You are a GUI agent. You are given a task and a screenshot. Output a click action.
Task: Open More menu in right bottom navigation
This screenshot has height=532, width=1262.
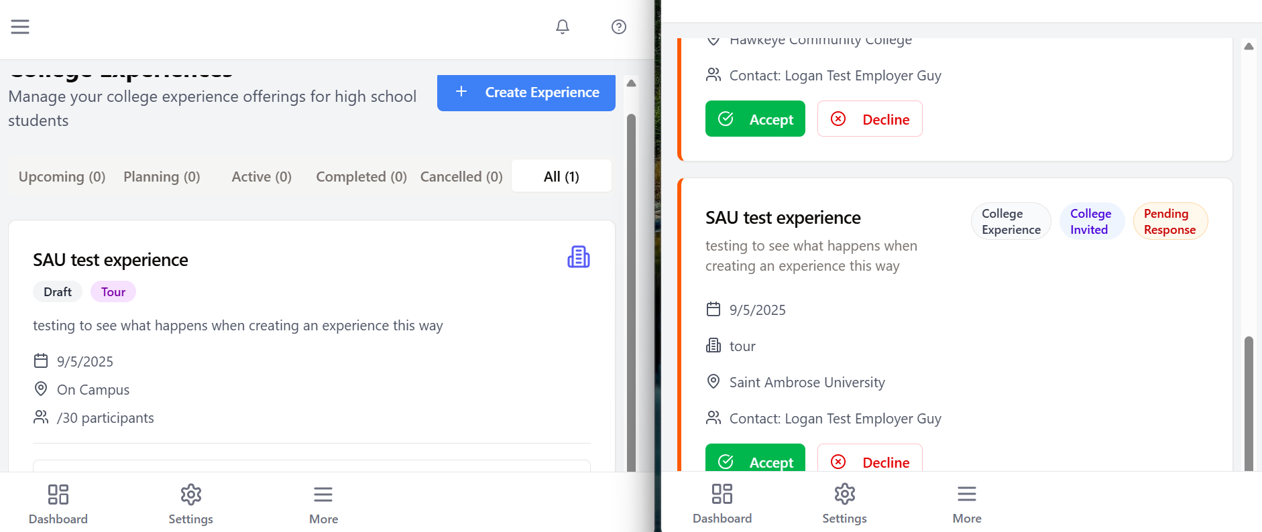point(967,503)
